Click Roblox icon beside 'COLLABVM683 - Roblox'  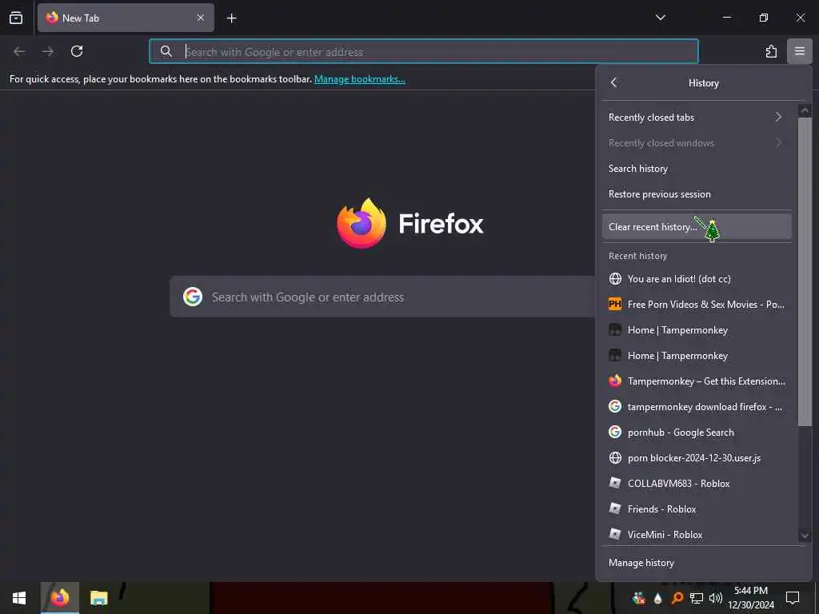(615, 484)
